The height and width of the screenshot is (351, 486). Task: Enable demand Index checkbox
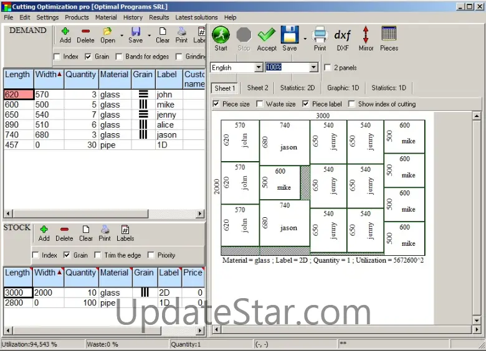pos(57,57)
